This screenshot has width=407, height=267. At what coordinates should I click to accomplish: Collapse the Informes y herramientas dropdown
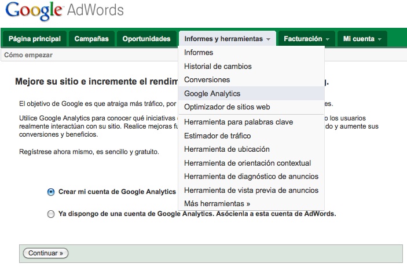(x=227, y=39)
